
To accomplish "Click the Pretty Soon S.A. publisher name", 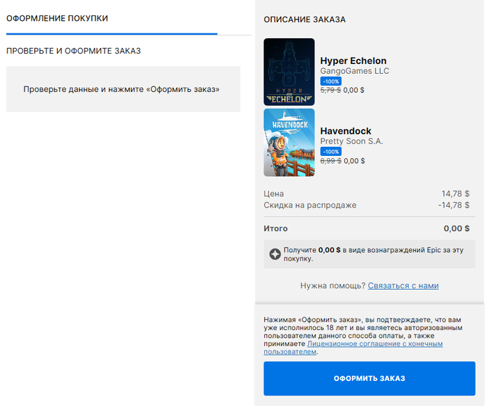I will click(351, 141).
